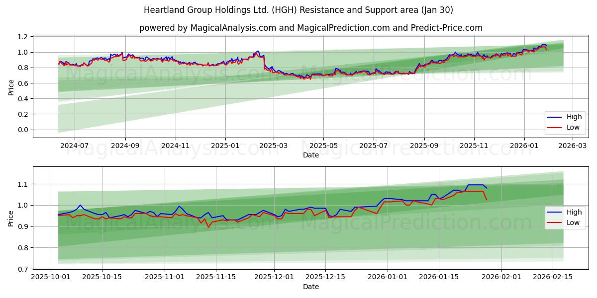Click 'High' in bottom chart legend
This screenshot has width=597, height=298.
pyautogui.click(x=574, y=213)
